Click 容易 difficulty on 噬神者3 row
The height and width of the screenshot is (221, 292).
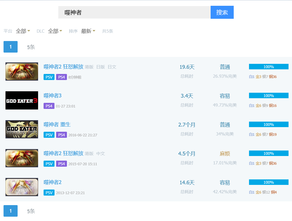[225, 96]
